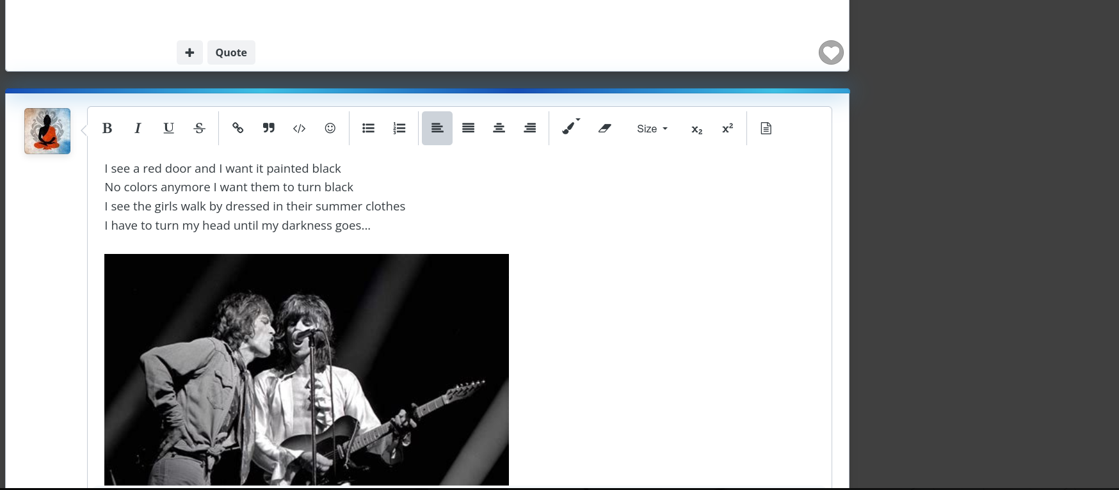Insert a link with chain icon
The image size is (1119, 490).
pos(238,129)
